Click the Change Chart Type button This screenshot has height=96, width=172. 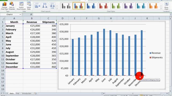click(4, 6)
